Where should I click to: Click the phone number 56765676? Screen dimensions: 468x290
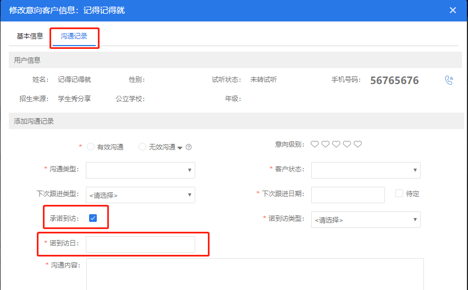tap(394, 80)
